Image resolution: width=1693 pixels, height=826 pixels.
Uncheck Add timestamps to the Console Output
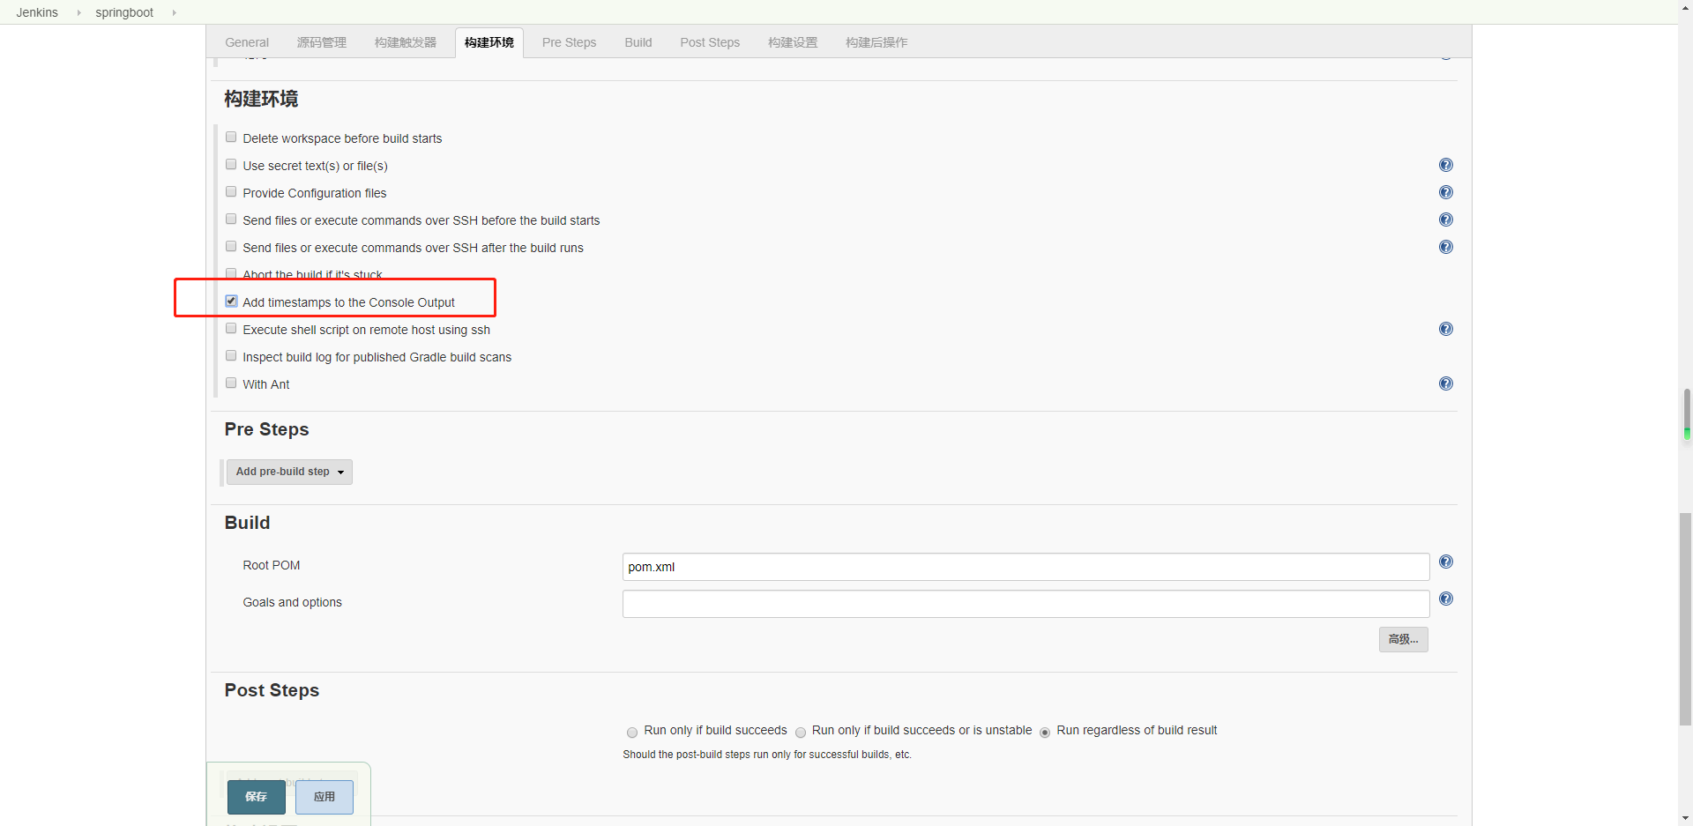click(231, 301)
